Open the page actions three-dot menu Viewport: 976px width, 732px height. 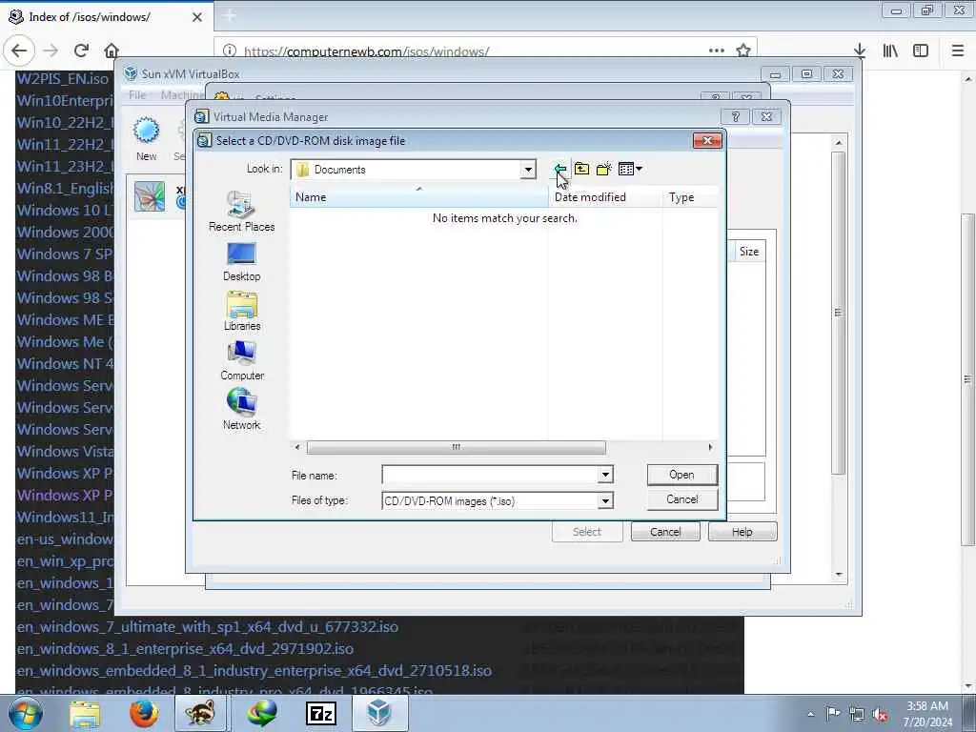[x=717, y=51]
